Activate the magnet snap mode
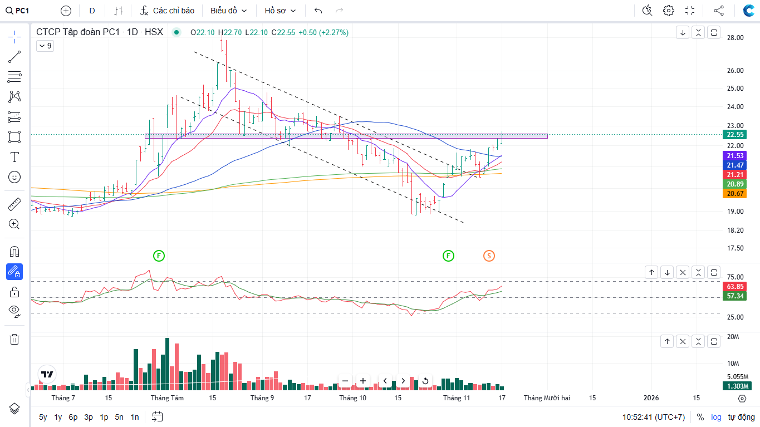The width and height of the screenshot is (760, 427). [14, 252]
